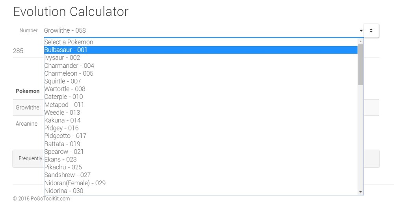The image size is (394, 208).
Task: Select the 'Select a Pokemon' placeholder option
Action: pos(69,42)
